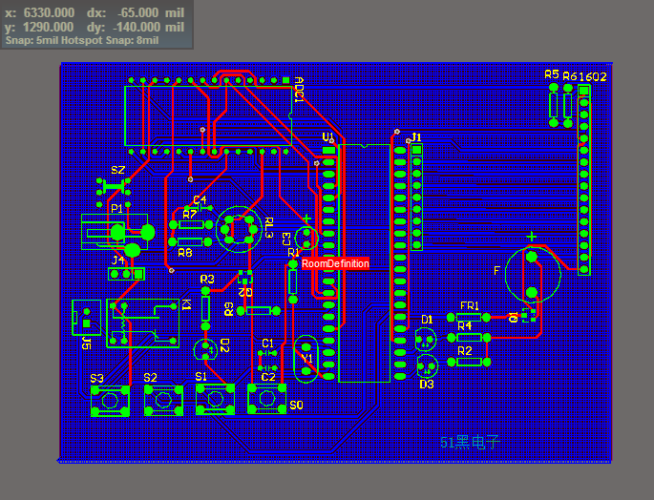Select the C4 capacitor designator
Image resolution: width=654 pixels, height=500 pixels.
(x=200, y=199)
